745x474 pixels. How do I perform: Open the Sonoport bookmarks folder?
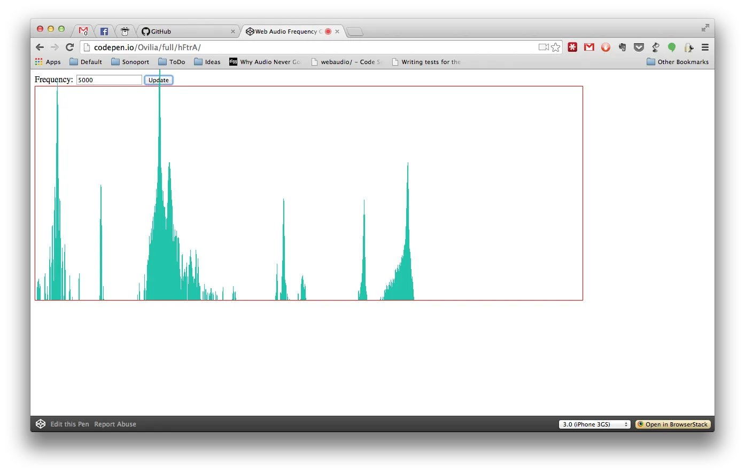point(130,62)
